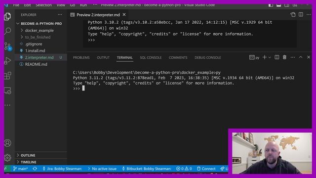This screenshot has height=178, width=316.
Task: Open errors and warnings count
Action: (184, 169)
